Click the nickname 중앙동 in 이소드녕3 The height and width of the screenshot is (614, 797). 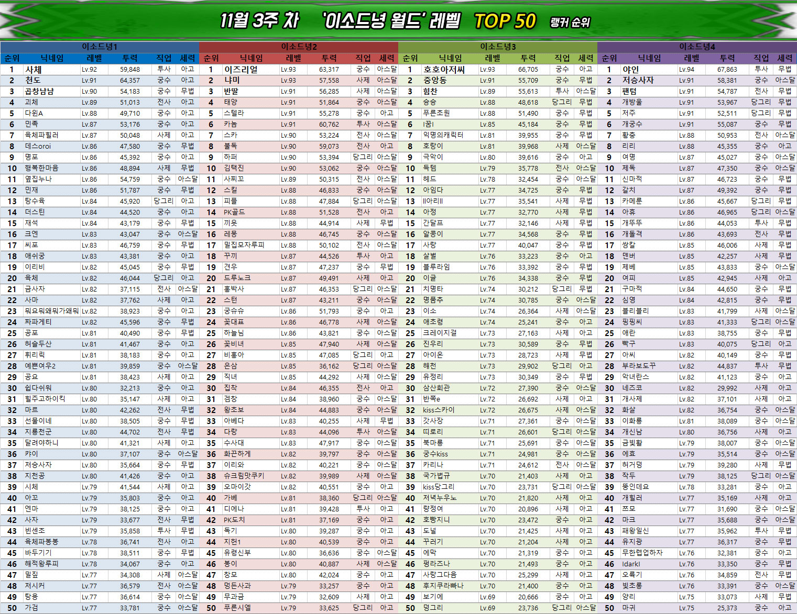click(x=435, y=80)
